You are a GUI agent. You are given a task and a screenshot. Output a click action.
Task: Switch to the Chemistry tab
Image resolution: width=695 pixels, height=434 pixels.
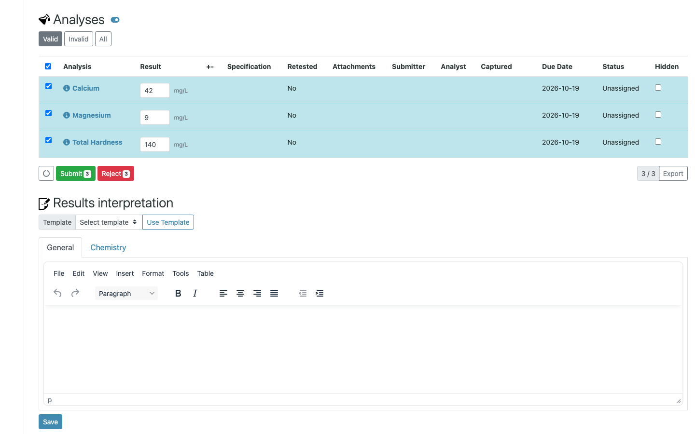[x=108, y=247]
